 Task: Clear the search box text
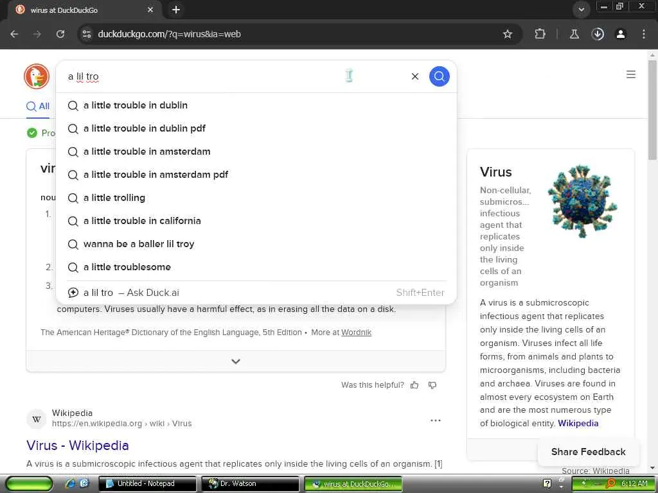(414, 76)
